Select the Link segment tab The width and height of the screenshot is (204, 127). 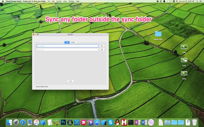(x=67, y=42)
